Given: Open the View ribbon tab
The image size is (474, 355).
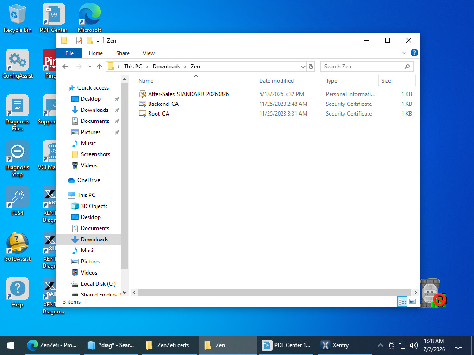Looking at the screenshot, I should (149, 53).
